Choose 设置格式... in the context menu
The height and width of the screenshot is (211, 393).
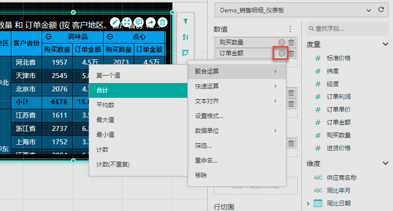click(x=209, y=116)
